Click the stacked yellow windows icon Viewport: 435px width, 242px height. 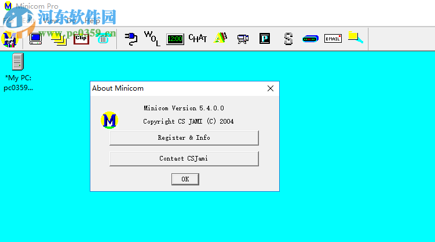point(59,39)
